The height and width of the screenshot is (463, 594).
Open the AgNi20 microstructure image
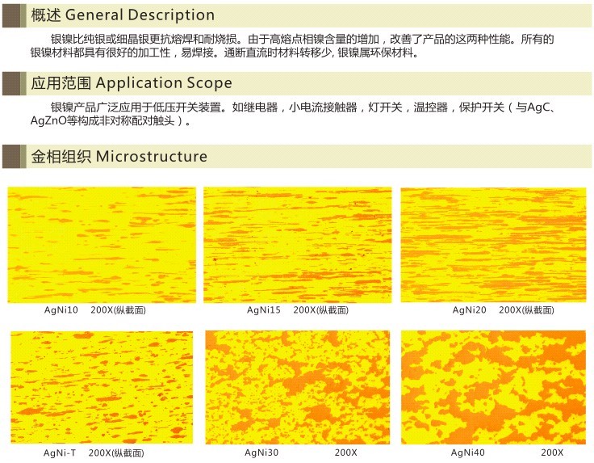click(x=492, y=244)
